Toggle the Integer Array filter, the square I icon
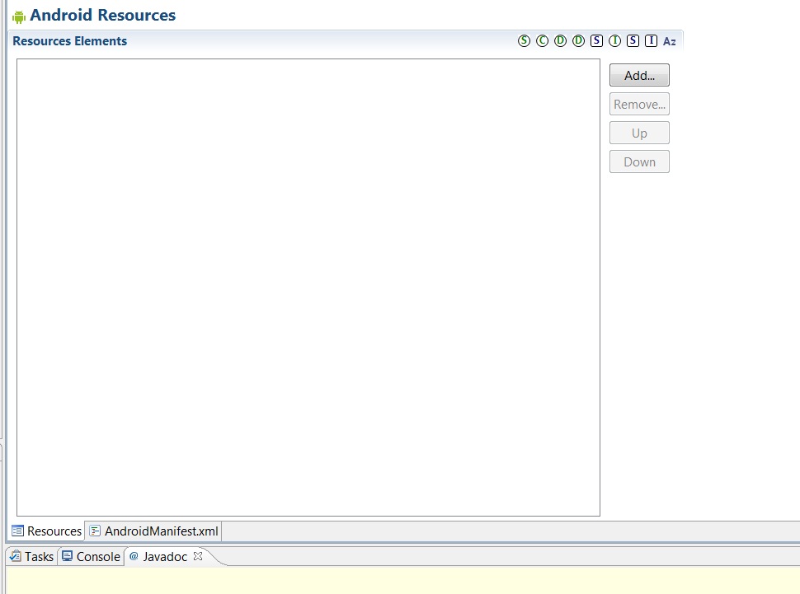 [651, 41]
